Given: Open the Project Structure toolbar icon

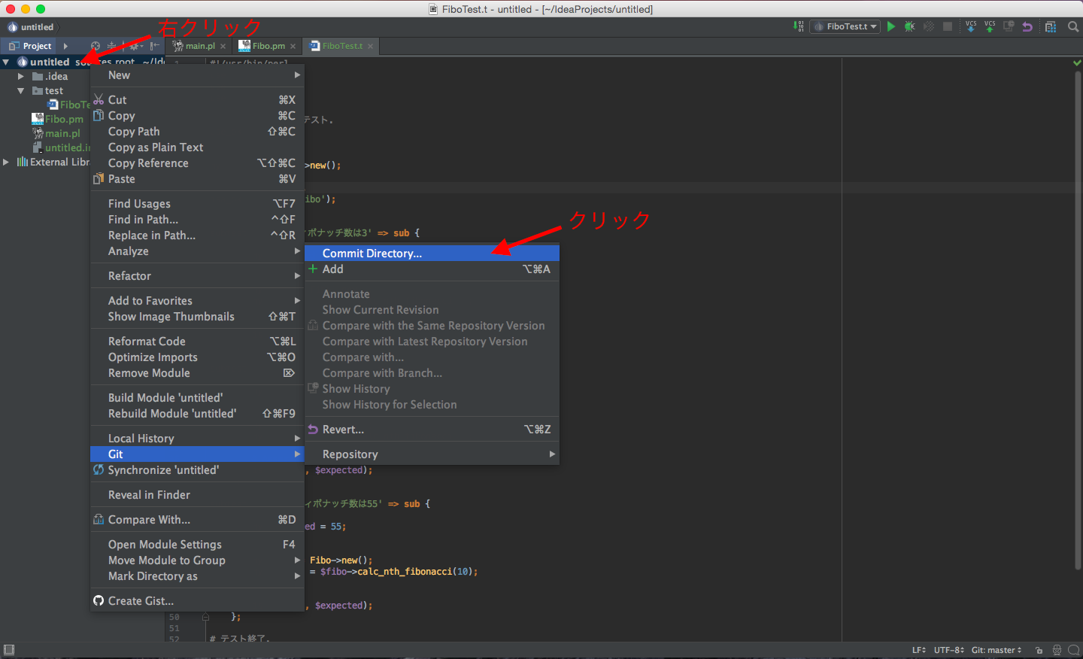Looking at the screenshot, I should [1051, 26].
